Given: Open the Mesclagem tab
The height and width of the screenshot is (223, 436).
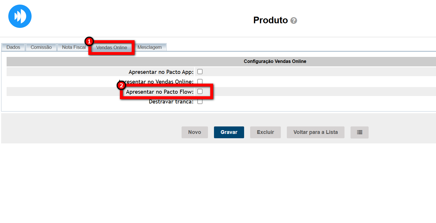Looking at the screenshot, I should (x=149, y=47).
